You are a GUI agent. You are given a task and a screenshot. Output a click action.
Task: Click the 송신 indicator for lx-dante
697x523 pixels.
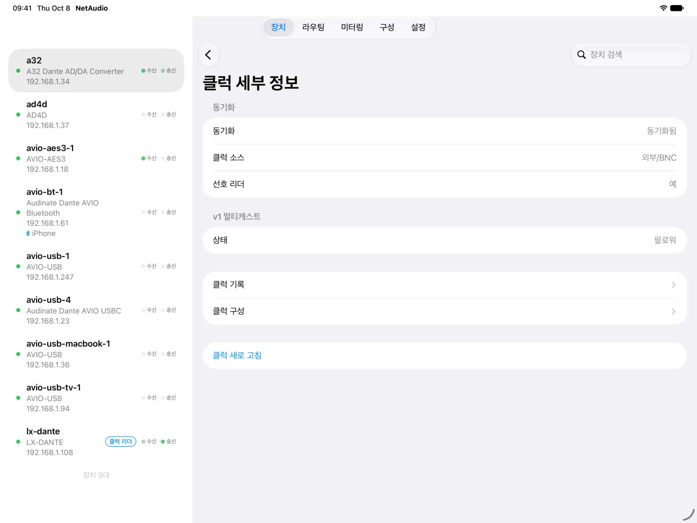click(169, 441)
